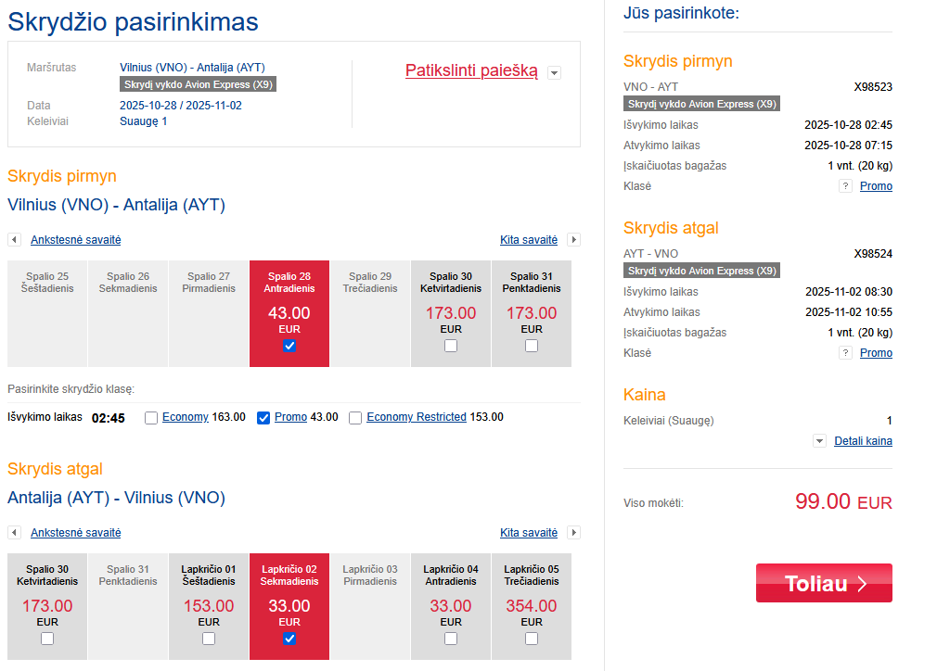Click question mark icon beside return Promo class
Image resolution: width=937 pixels, height=671 pixels.
click(x=845, y=353)
